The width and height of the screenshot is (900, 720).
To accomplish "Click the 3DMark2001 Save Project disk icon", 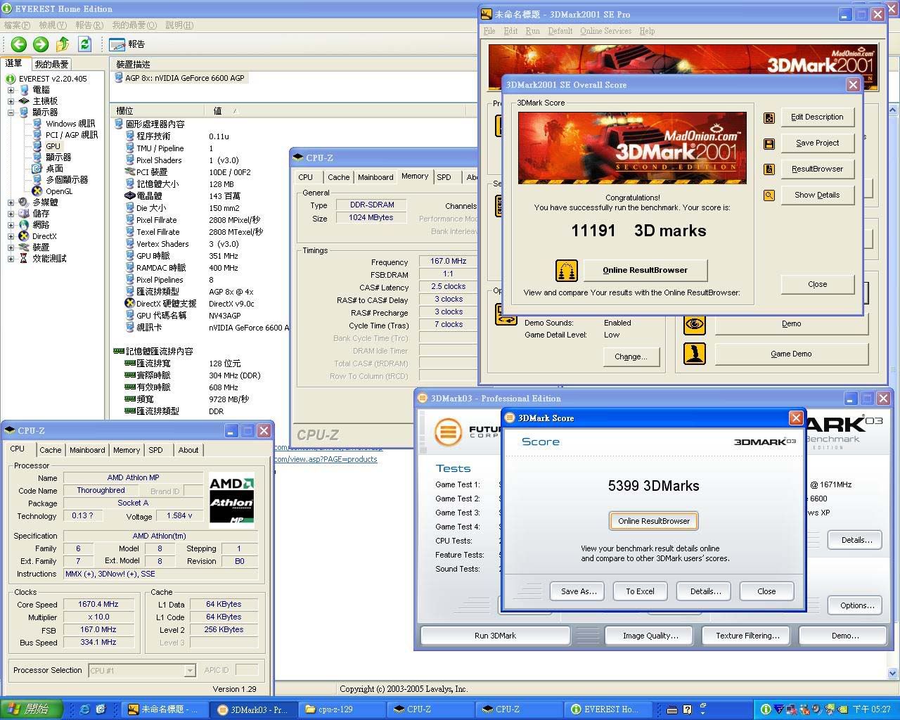I will 769,143.
